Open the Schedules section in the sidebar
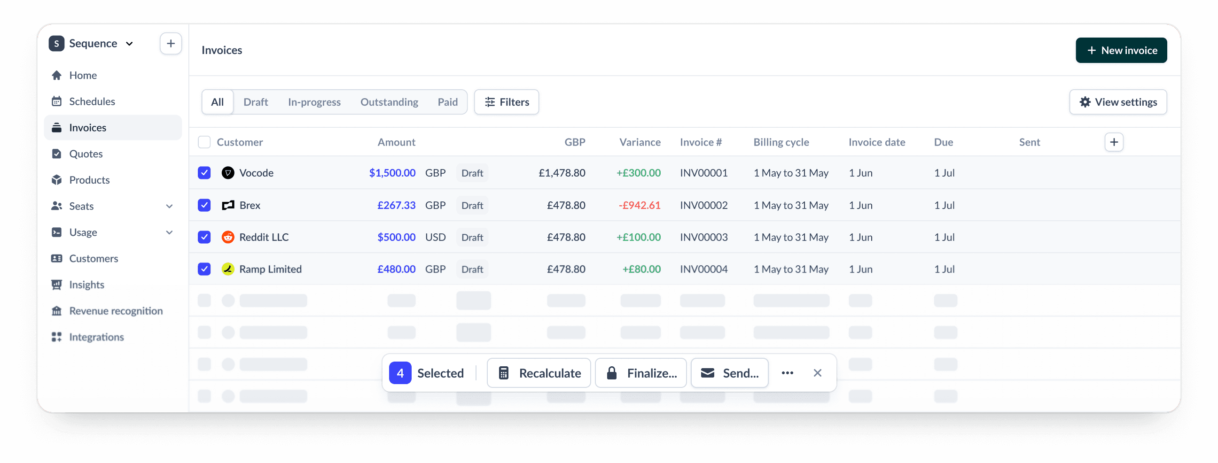 point(92,101)
